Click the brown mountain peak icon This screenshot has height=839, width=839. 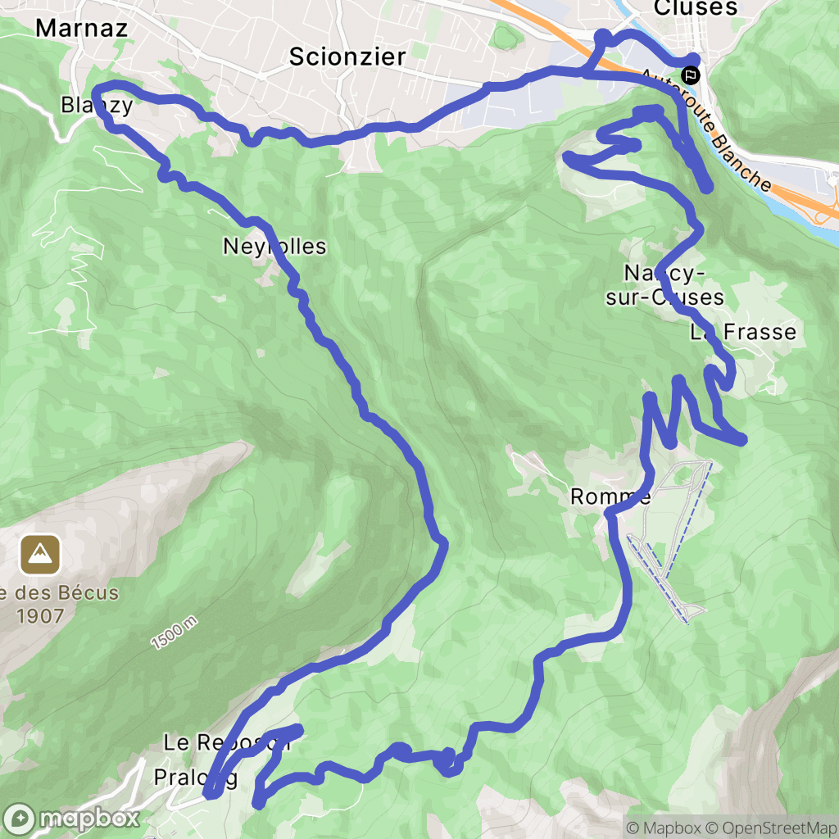click(x=40, y=555)
